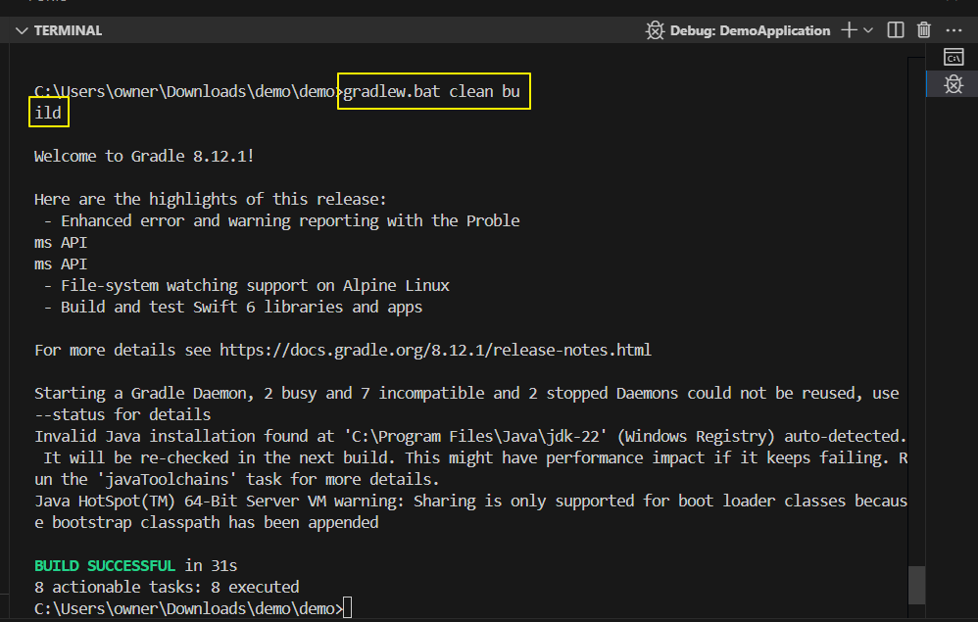Screen dimensions: 978x622
Task: Kill terminal using trash icon
Action: [924, 30]
